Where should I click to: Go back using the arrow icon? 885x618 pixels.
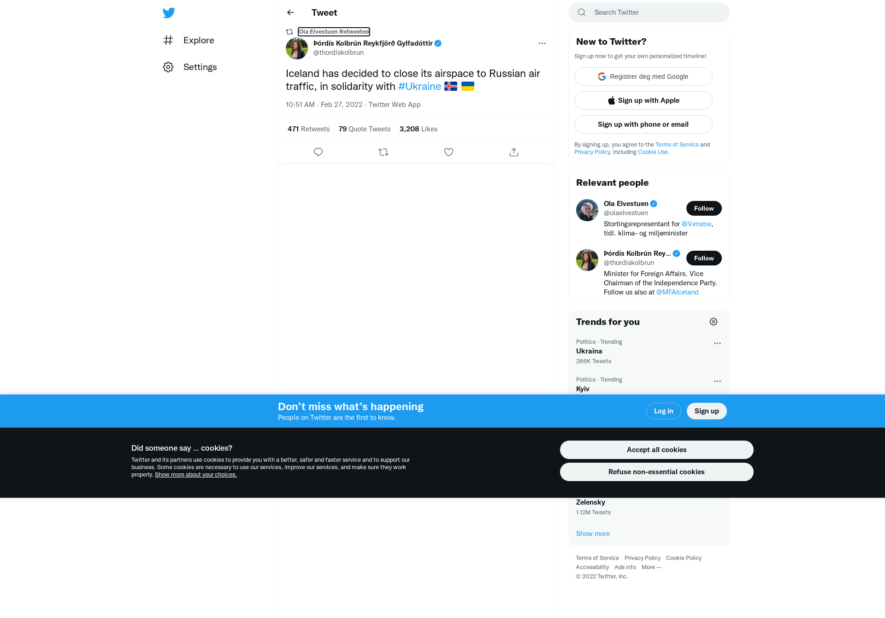(x=290, y=12)
